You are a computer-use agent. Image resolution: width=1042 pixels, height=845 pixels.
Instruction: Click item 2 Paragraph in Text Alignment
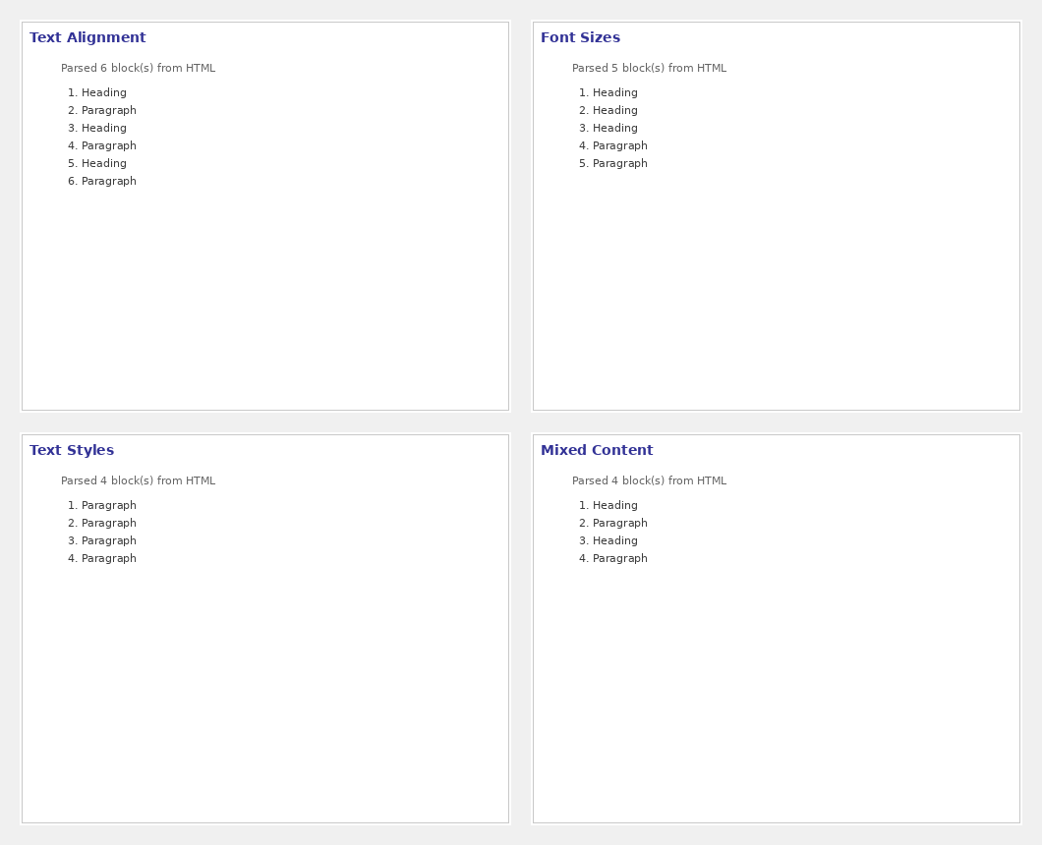pos(108,111)
